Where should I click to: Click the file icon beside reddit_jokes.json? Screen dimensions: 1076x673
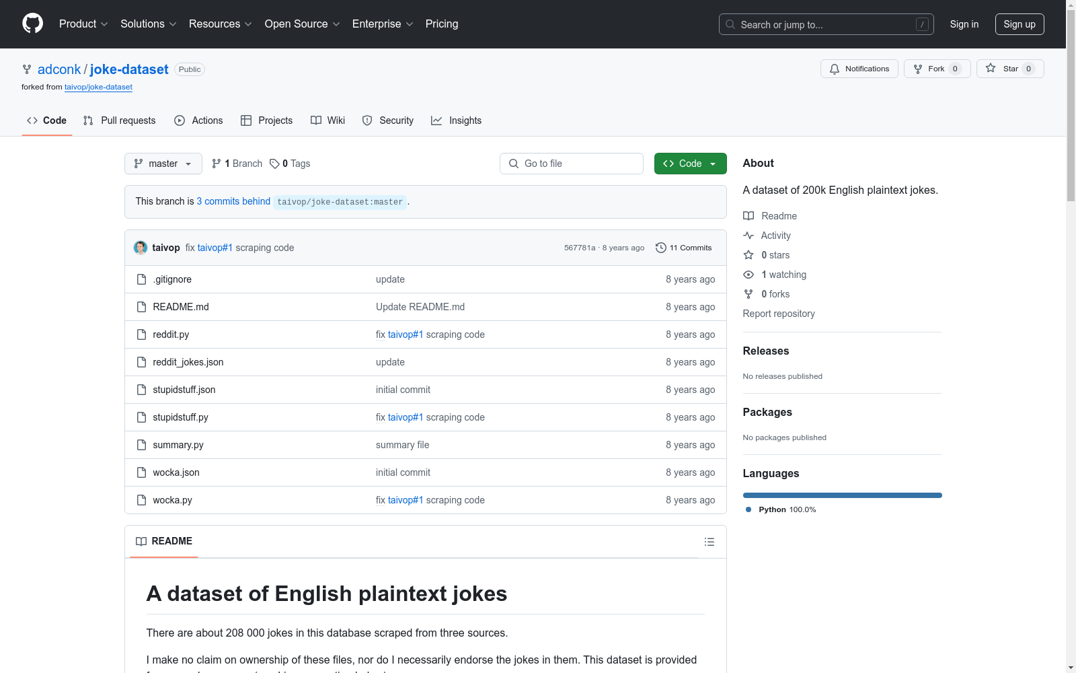pyautogui.click(x=141, y=362)
